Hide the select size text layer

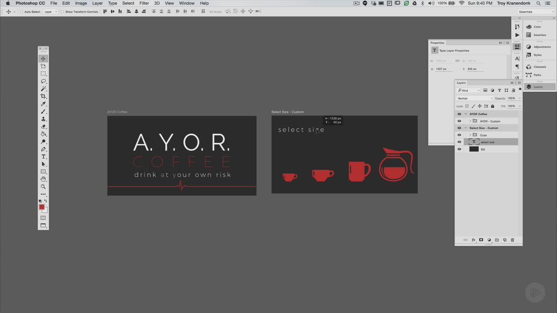[459, 142]
